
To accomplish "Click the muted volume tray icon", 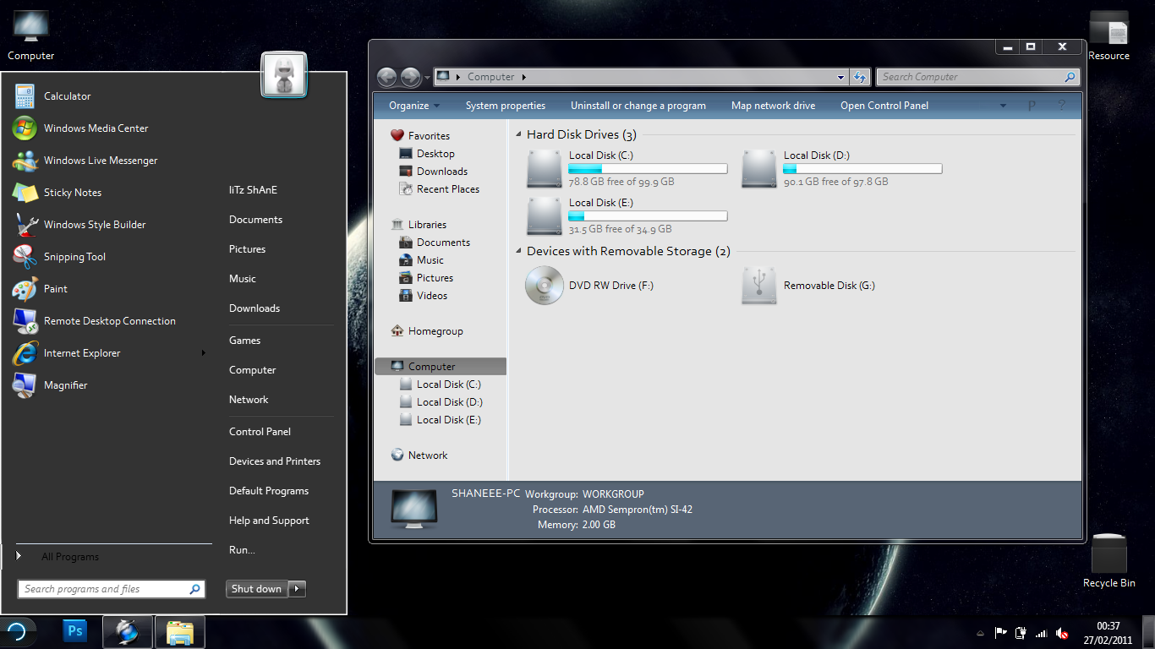I will pyautogui.click(x=1062, y=633).
